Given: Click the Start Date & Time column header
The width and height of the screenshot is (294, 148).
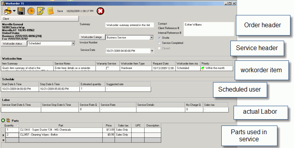Looking at the screenshot, I should pyautogui.click(x=20, y=84).
